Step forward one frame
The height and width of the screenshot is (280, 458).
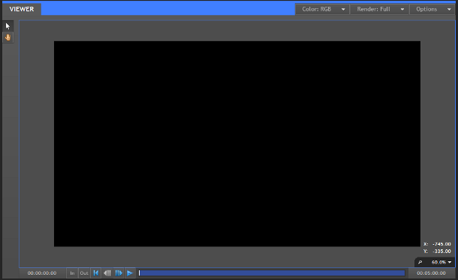point(119,273)
